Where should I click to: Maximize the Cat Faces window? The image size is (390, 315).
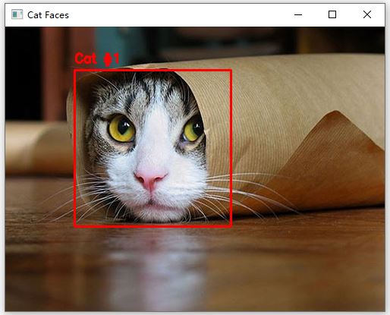pyautogui.click(x=332, y=14)
